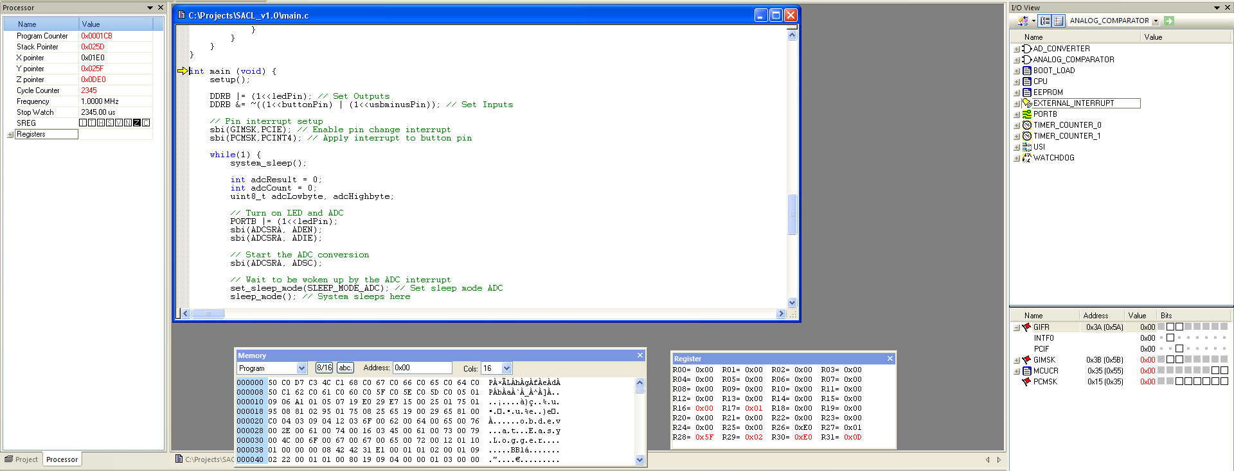Click the PCMSK red flag icon
This screenshot has width=1234, height=471.
point(1026,382)
